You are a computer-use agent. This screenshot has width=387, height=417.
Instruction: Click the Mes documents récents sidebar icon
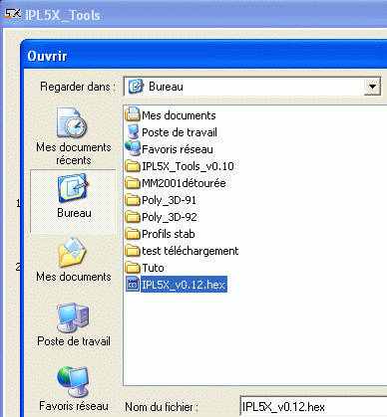(72, 122)
